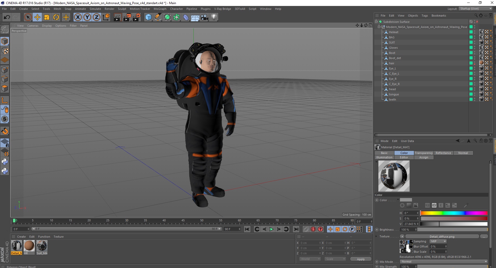This screenshot has height=268, width=496.
Task: Add a Subdivision Surface generator
Action: [x=167, y=17]
